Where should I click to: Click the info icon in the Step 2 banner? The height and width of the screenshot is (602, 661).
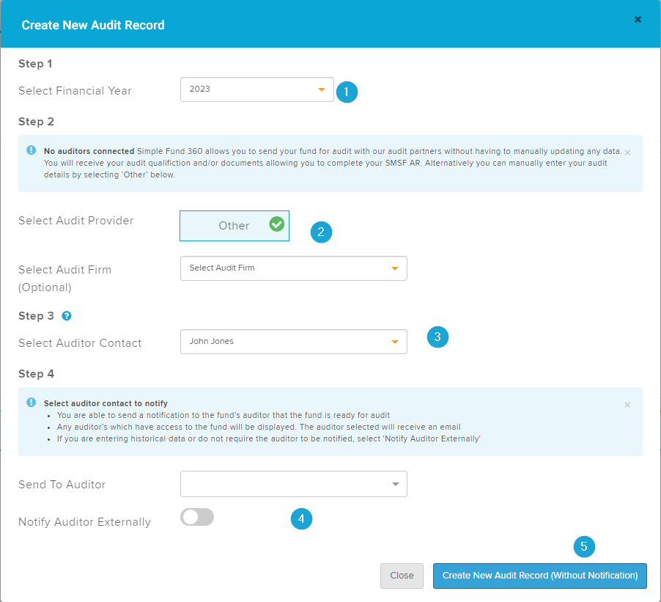[x=30, y=150]
